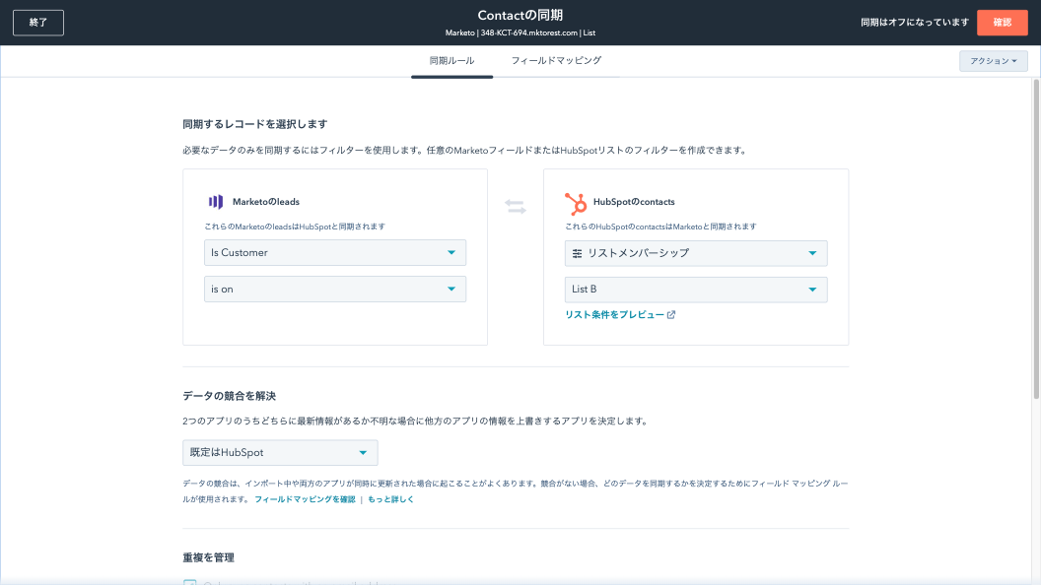The height and width of the screenshot is (585, 1041).
Task: Click the orange 確認 button
Action: click(1002, 23)
